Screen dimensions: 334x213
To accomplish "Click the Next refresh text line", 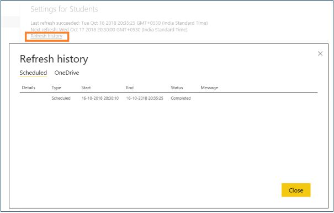I will point(109,30).
